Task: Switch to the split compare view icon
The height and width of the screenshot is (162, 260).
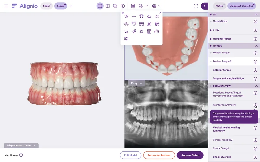Action: click(108, 6)
